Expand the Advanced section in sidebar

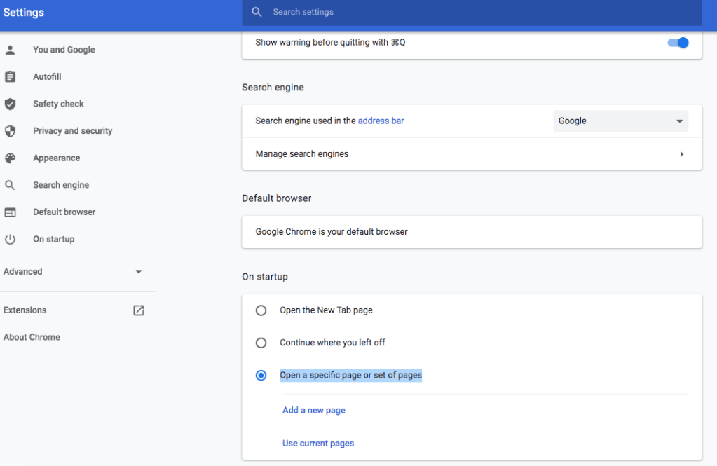click(138, 272)
